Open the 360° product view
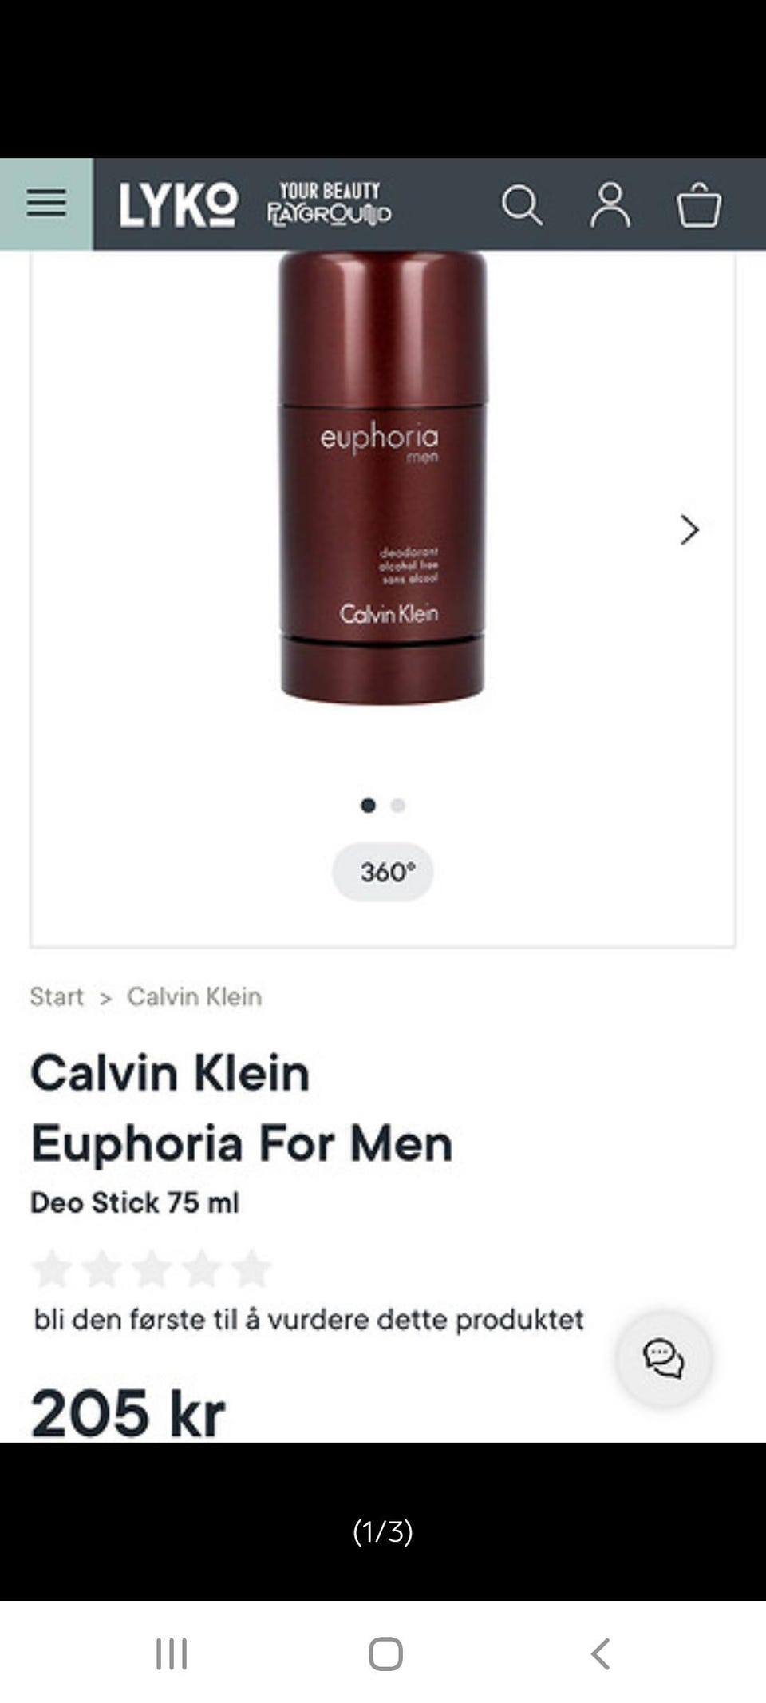Screen dimensions: 766x1703 pyautogui.click(x=383, y=872)
